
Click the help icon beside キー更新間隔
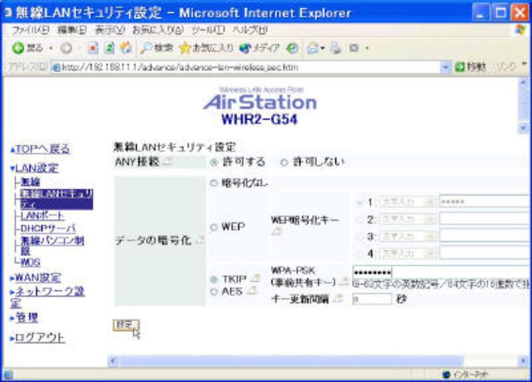point(338,298)
